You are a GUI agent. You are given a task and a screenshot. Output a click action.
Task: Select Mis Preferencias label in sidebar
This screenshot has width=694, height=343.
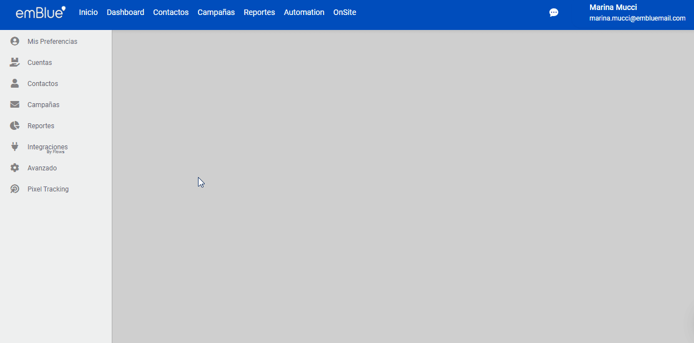coord(52,42)
